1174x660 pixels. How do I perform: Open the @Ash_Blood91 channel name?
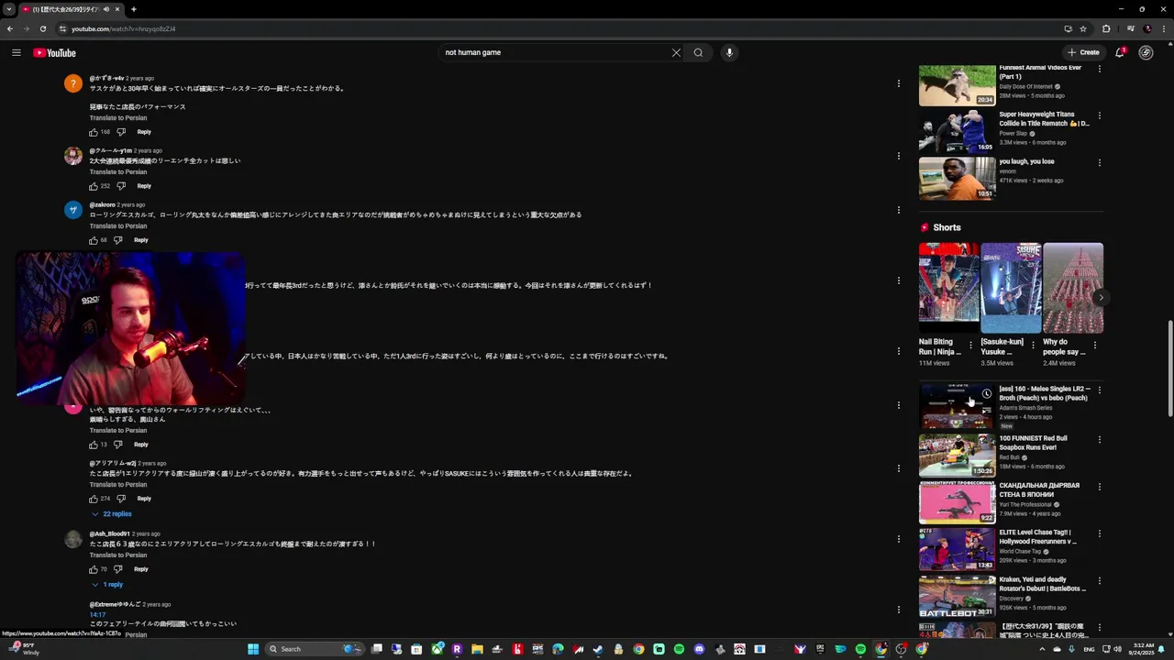coord(109,533)
